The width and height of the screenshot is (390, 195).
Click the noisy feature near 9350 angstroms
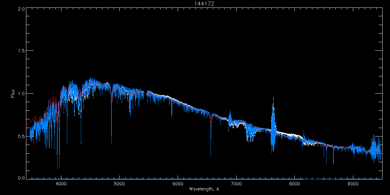[x=376, y=148]
